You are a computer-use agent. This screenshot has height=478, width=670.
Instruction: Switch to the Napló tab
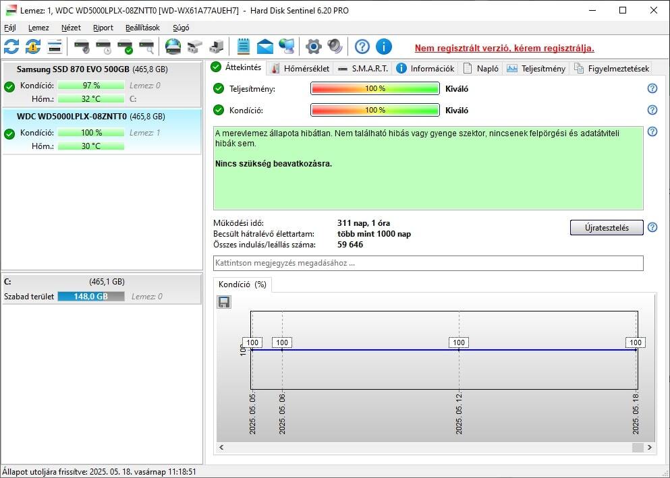(x=481, y=68)
